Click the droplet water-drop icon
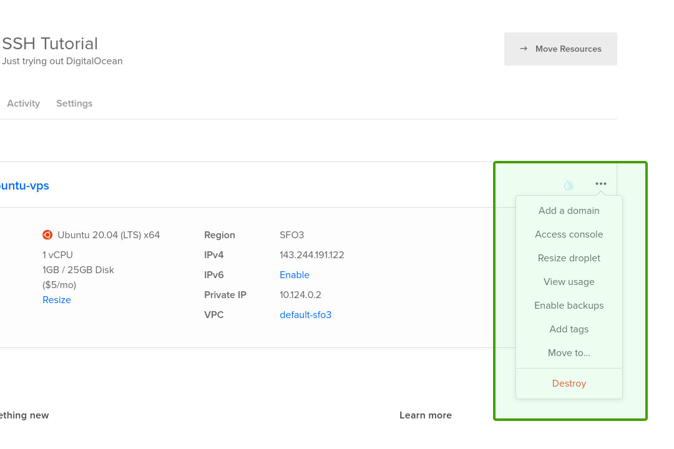 point(569,185)
